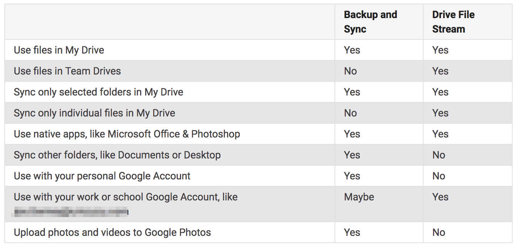The width and height of the screenshot is (517, 246).
Task: Click Backup and Sync "Yes" for My Drive files
Action: click(x=352, y=50)
